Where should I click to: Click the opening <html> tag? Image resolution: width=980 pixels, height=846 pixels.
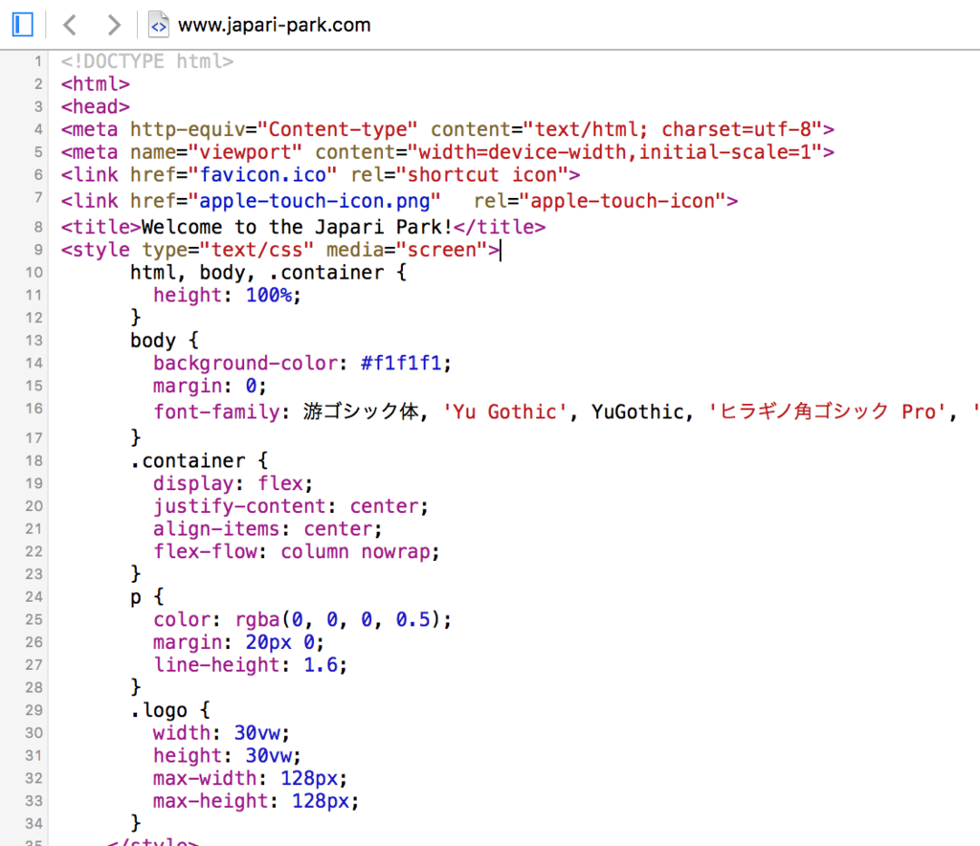(x=96, y=83)
